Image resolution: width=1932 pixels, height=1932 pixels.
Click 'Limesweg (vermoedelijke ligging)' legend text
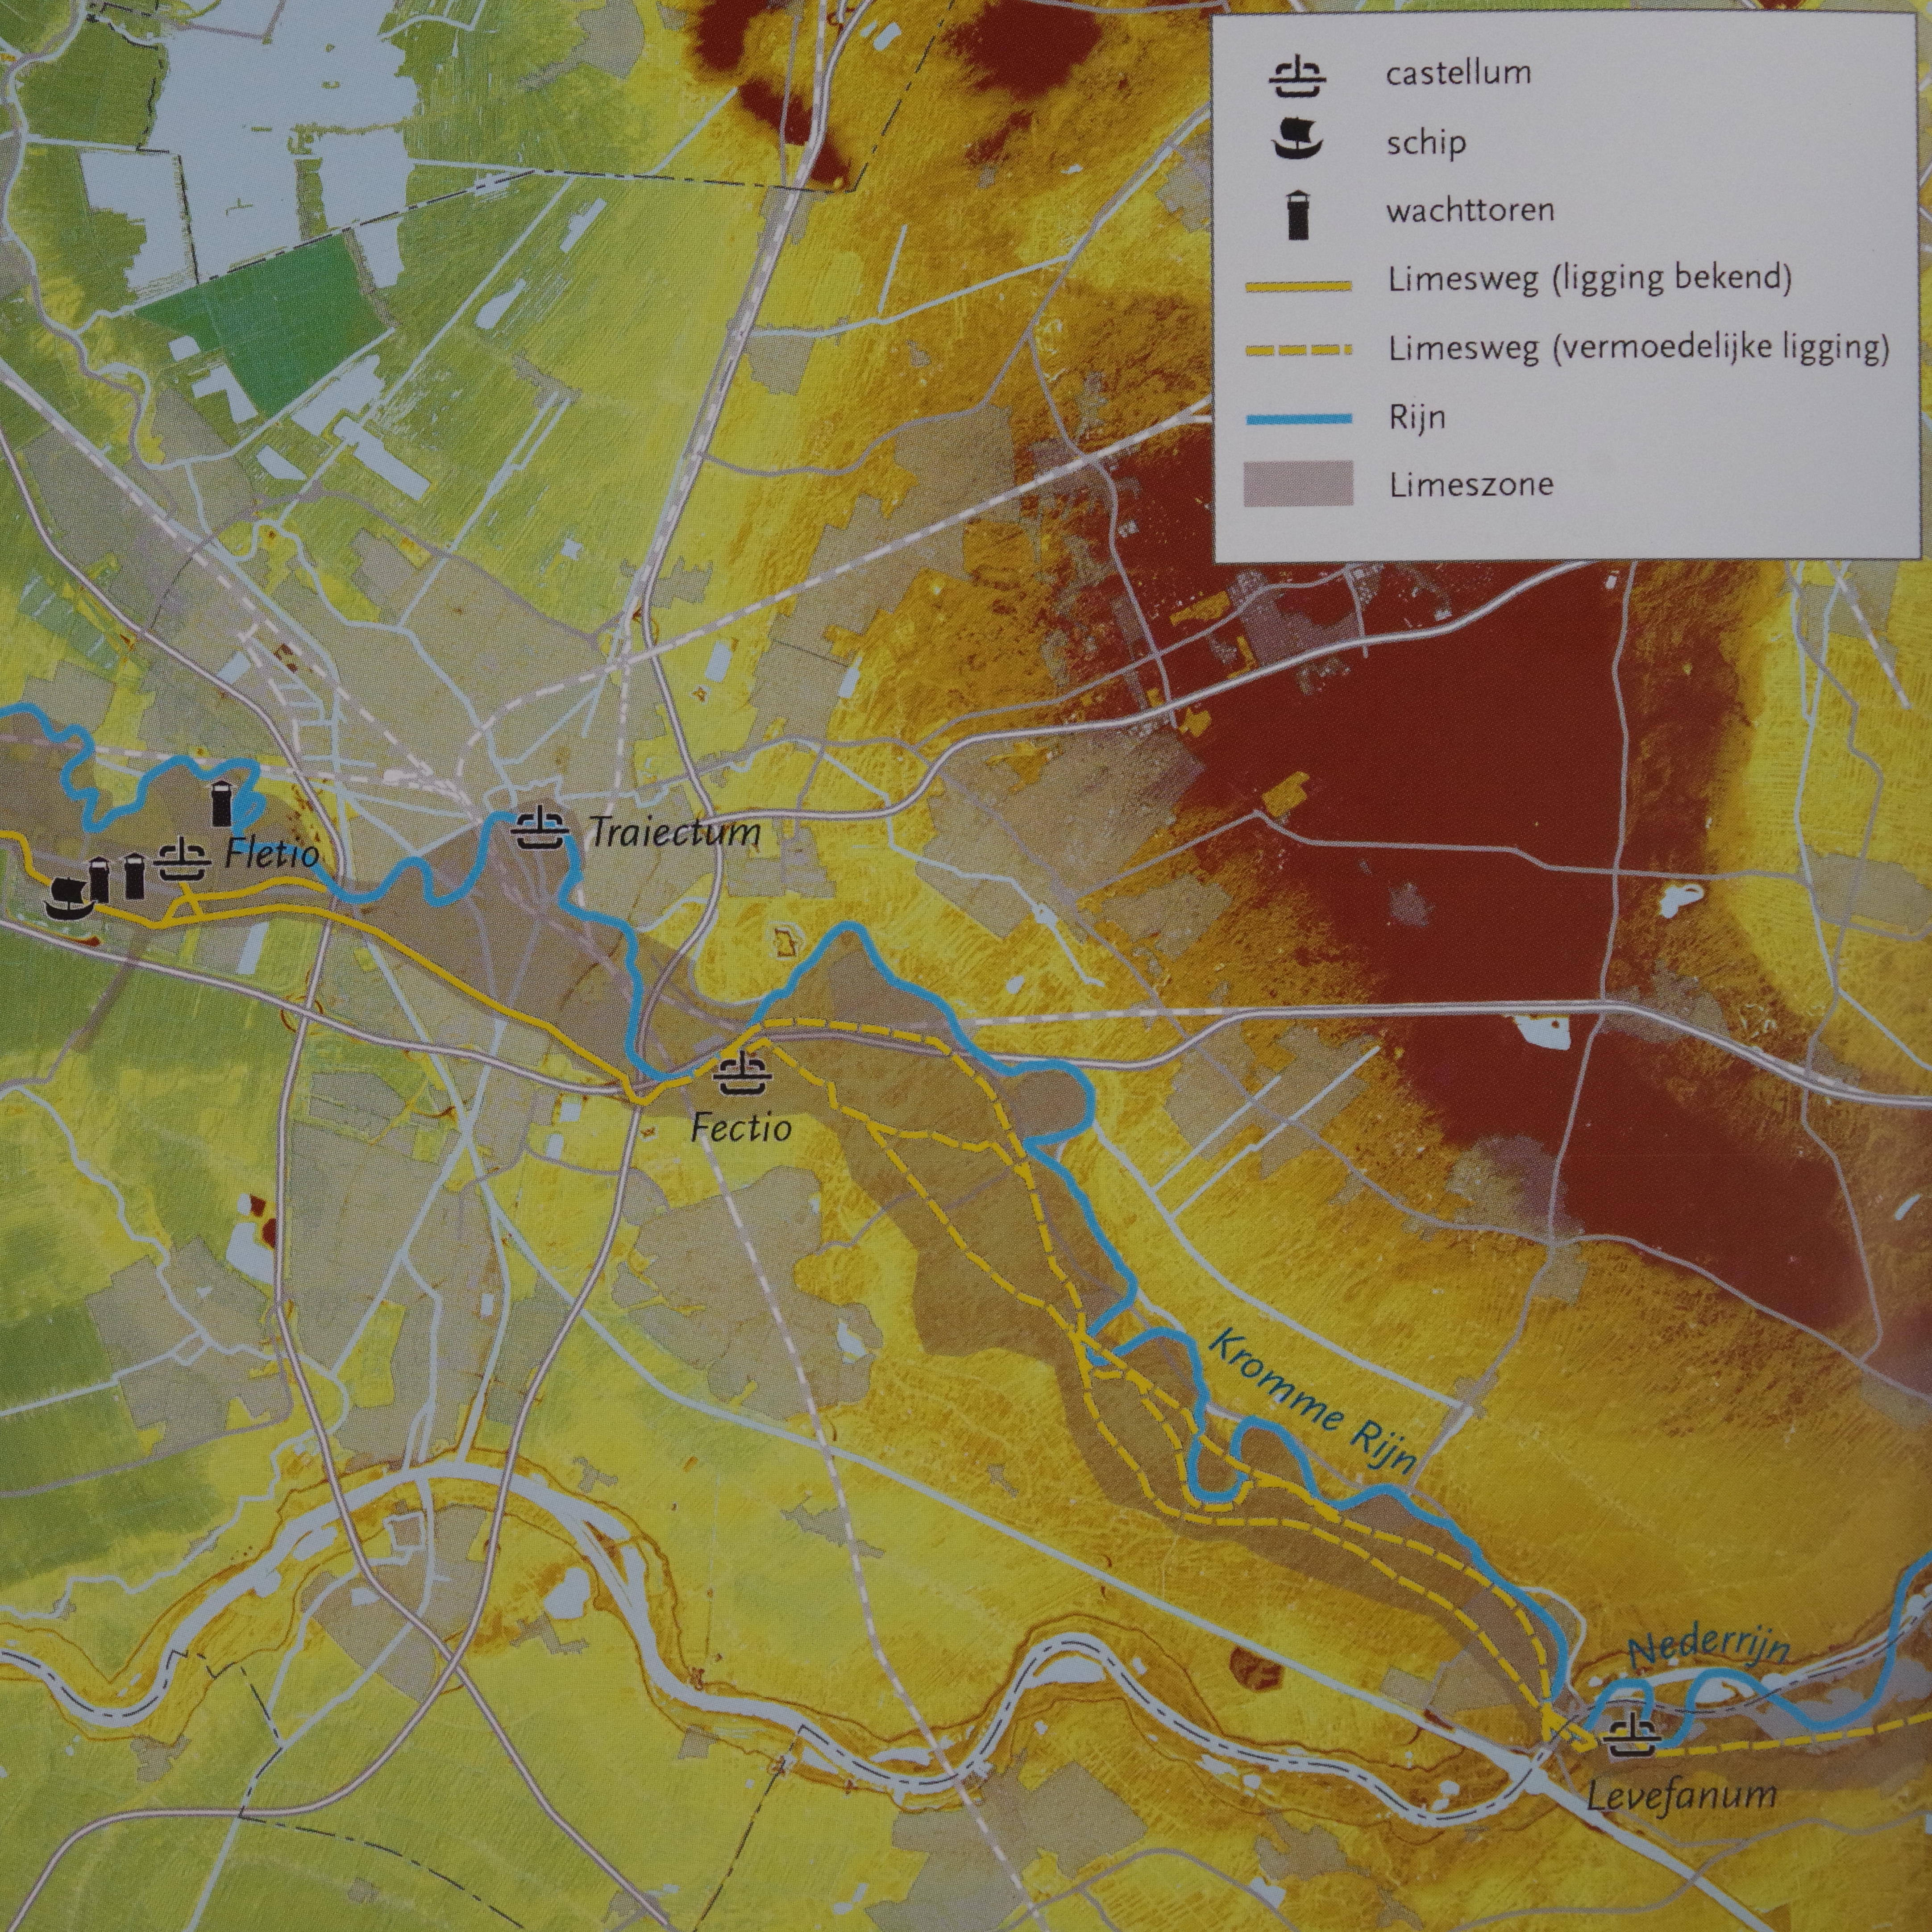click(1638, 349)
